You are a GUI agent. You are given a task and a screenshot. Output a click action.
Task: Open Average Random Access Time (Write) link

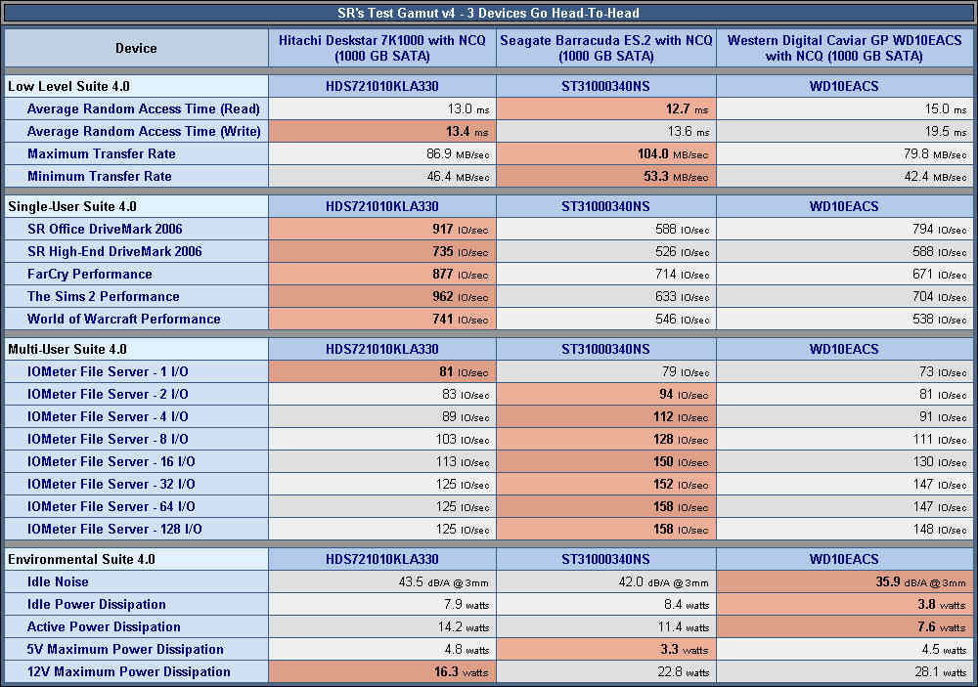coord(144,132)
